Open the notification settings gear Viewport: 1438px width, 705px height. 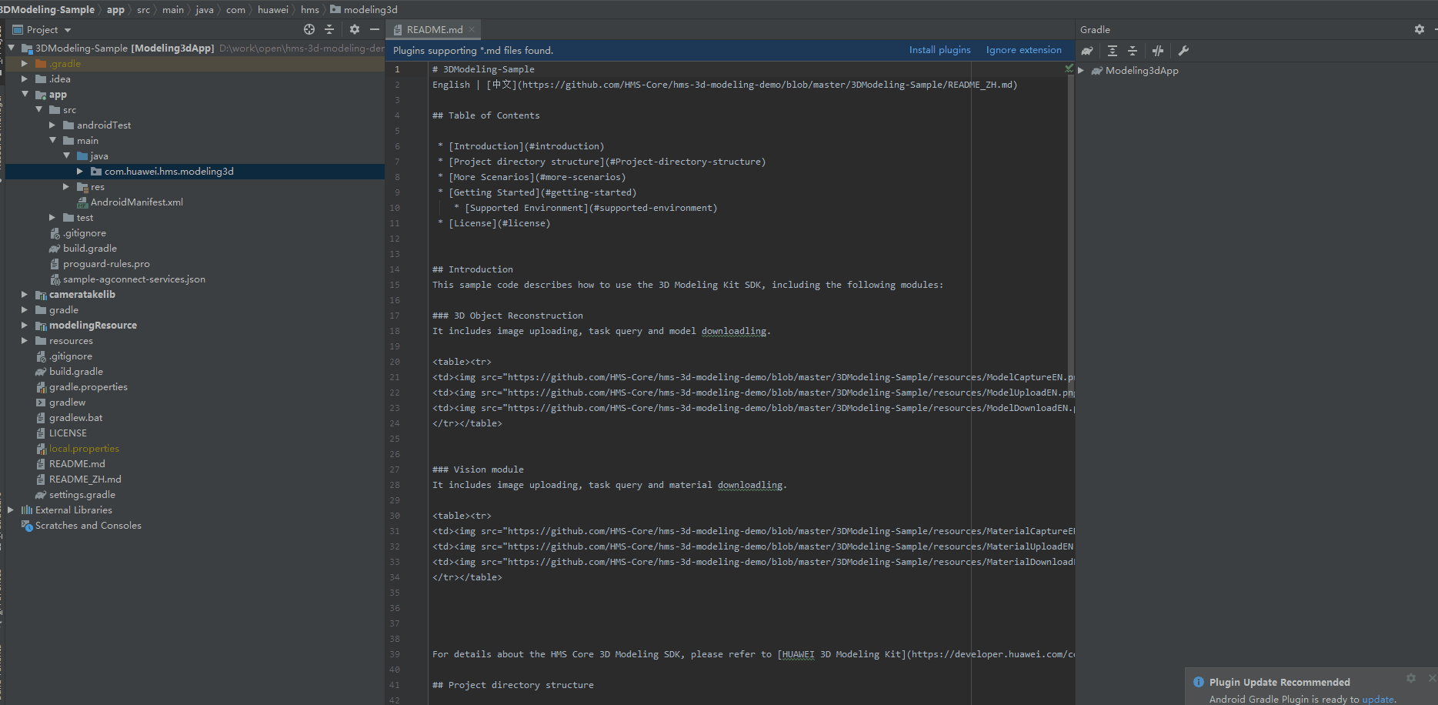pos(1411,678)
